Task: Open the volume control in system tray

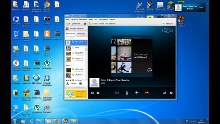Action: point(194,121)
